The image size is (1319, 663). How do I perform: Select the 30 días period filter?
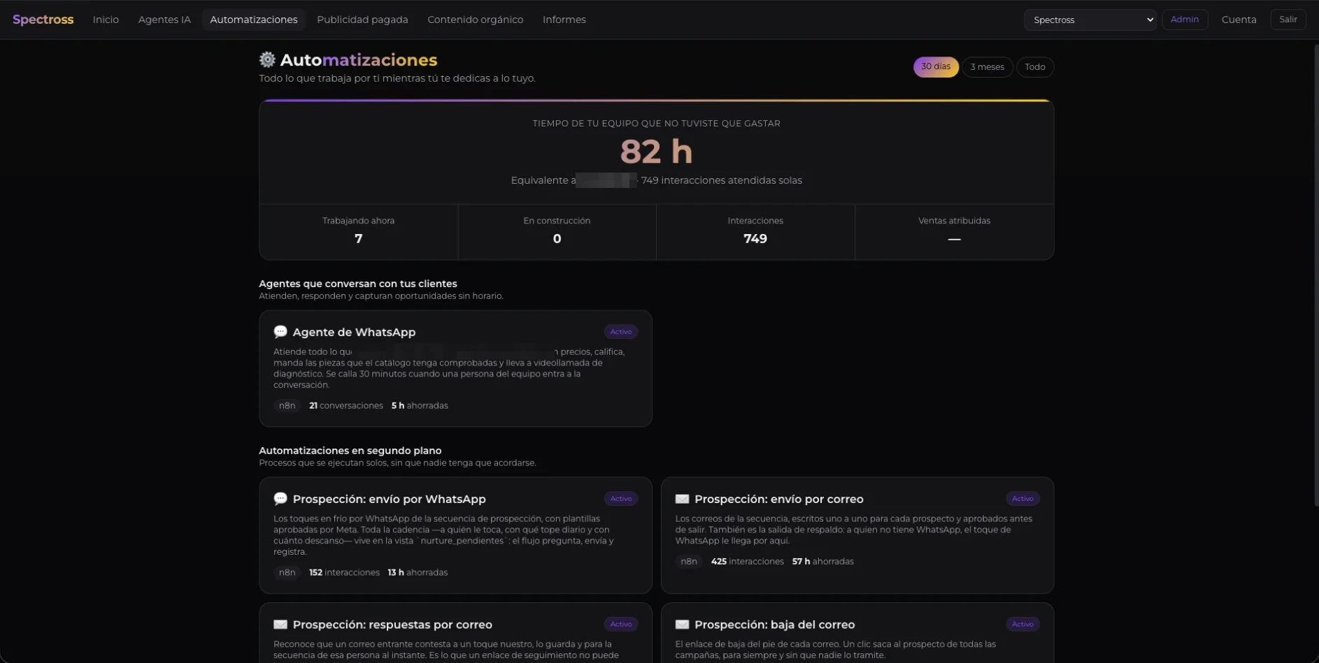pyautogui.click(x=936, y=67)
